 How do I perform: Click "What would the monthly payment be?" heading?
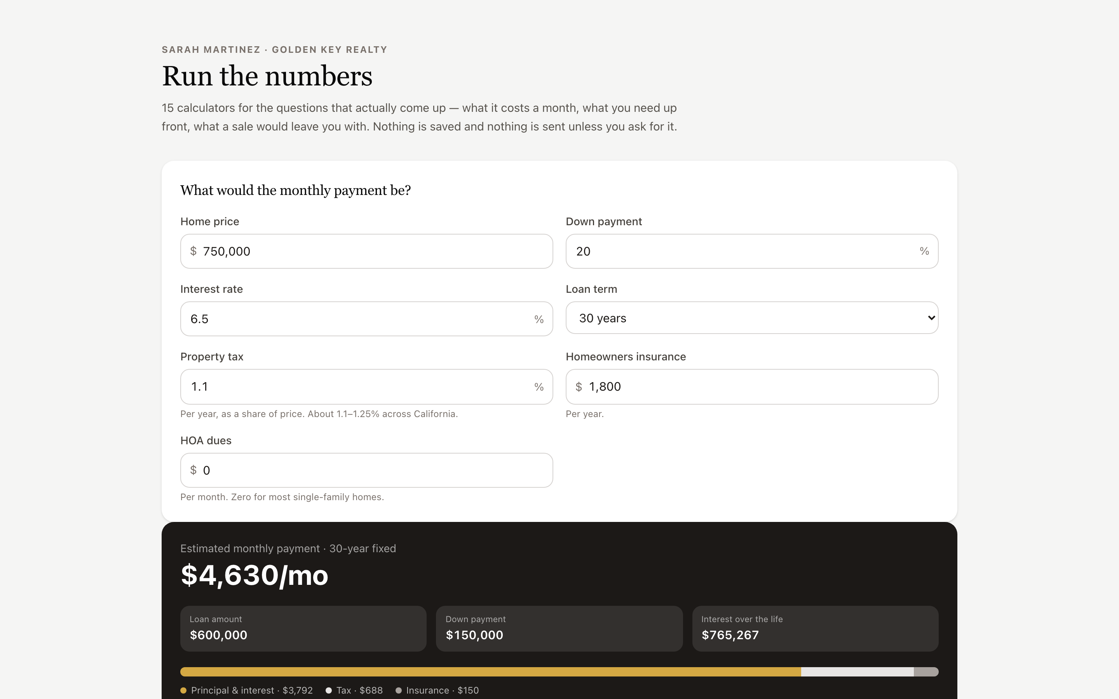pos(295,190)
